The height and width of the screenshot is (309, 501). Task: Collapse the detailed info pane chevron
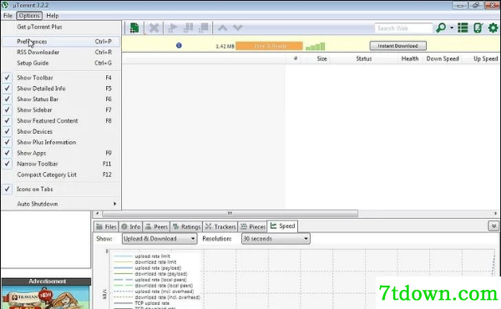[493, 226]
